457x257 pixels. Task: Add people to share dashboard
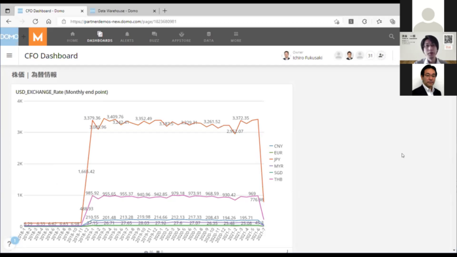pos(381,55)
